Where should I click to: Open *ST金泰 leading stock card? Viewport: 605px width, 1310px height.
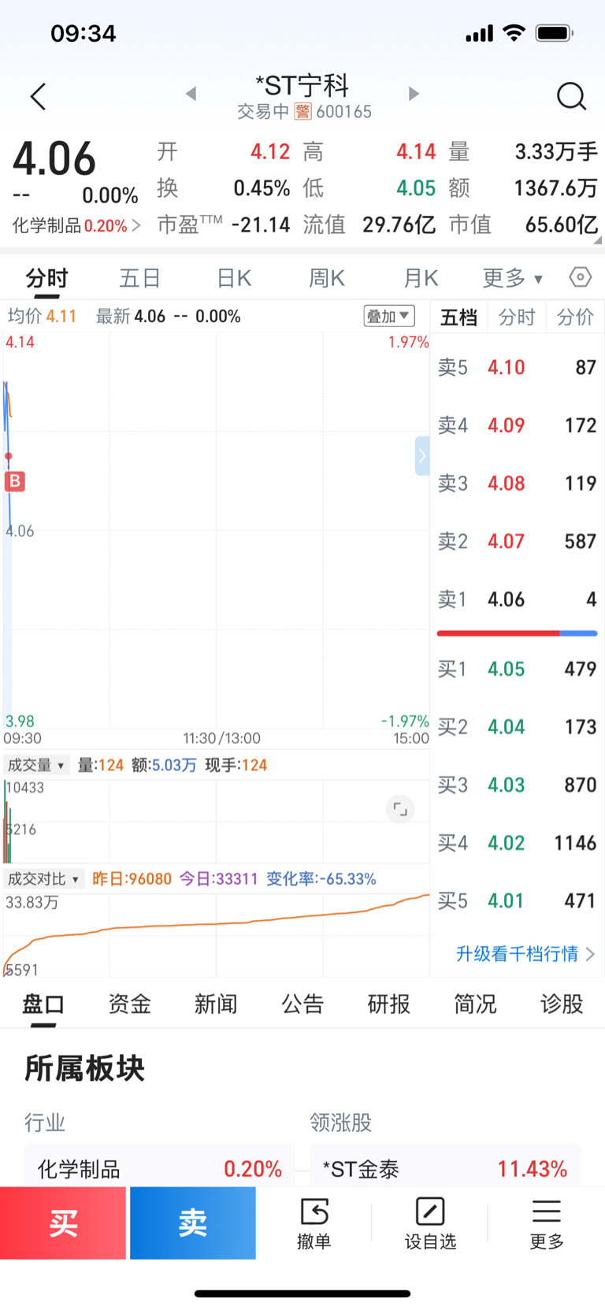tap(445, 1168)
